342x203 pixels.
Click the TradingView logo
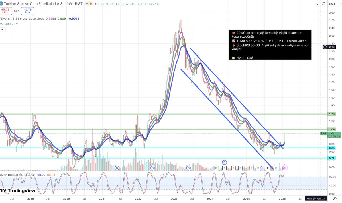18,191
